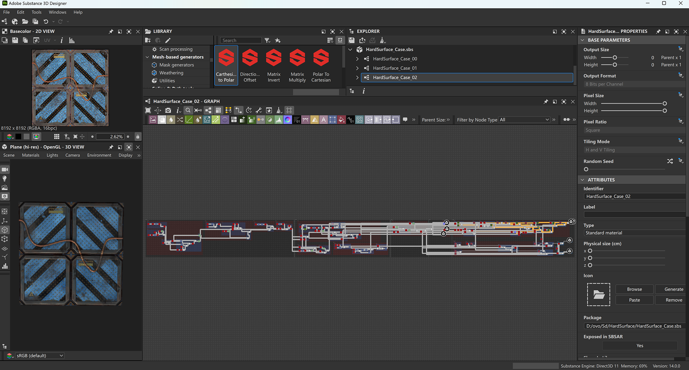Screen dimensions: 689x370
Task: Toggle color-managed display icon in 2D view
Action: [36, 137]
